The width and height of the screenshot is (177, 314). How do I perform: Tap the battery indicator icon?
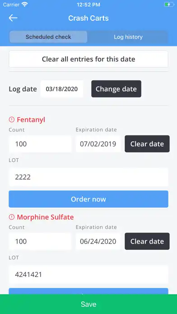click(x=169, y=5)
